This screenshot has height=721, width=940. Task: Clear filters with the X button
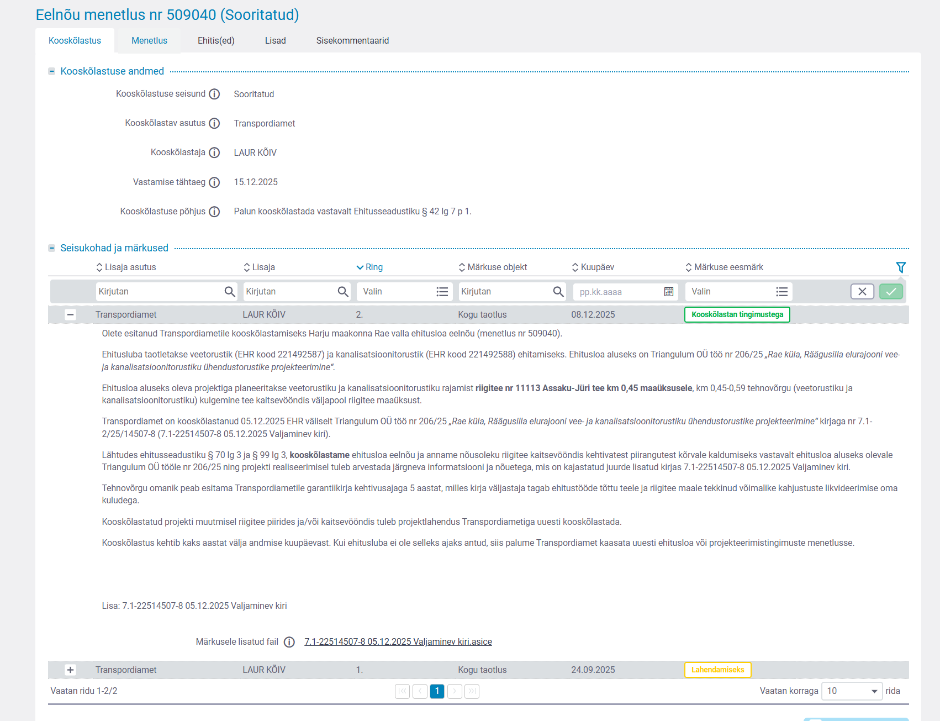862,292
